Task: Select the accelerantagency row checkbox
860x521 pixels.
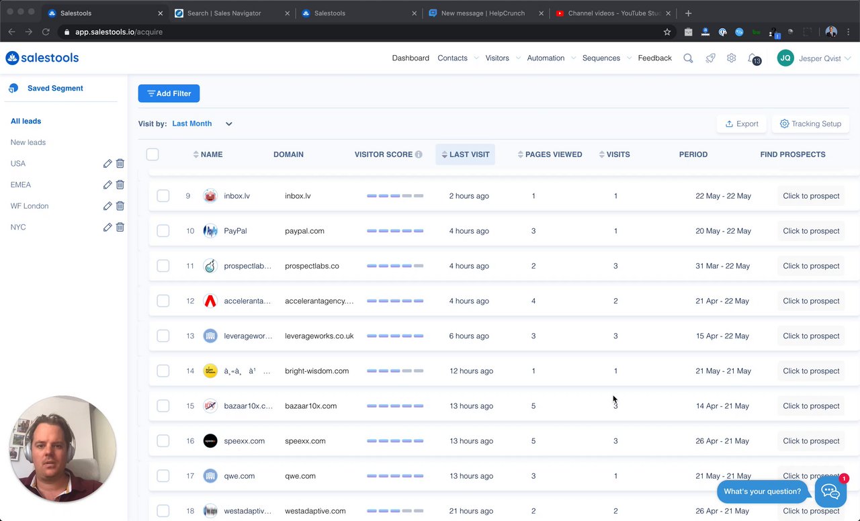Action: pyautogui.click(x=163, y=301)
